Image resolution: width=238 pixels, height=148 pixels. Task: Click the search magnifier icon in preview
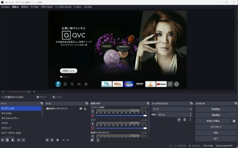(x=72, y=84)
